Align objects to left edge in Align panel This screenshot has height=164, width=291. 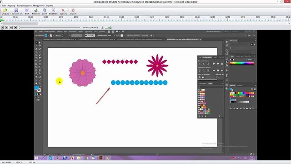tap(200, 64)
